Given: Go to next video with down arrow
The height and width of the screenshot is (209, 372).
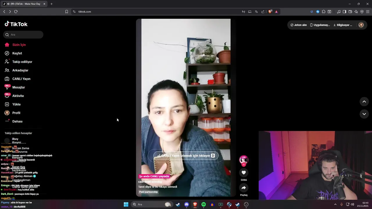Looking at the screenshot, I should [x=364, y=114].
